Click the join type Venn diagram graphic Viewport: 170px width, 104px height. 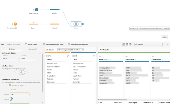tap(21, 72)
